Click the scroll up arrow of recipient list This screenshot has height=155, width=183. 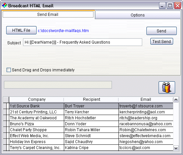tap(176, 100)
